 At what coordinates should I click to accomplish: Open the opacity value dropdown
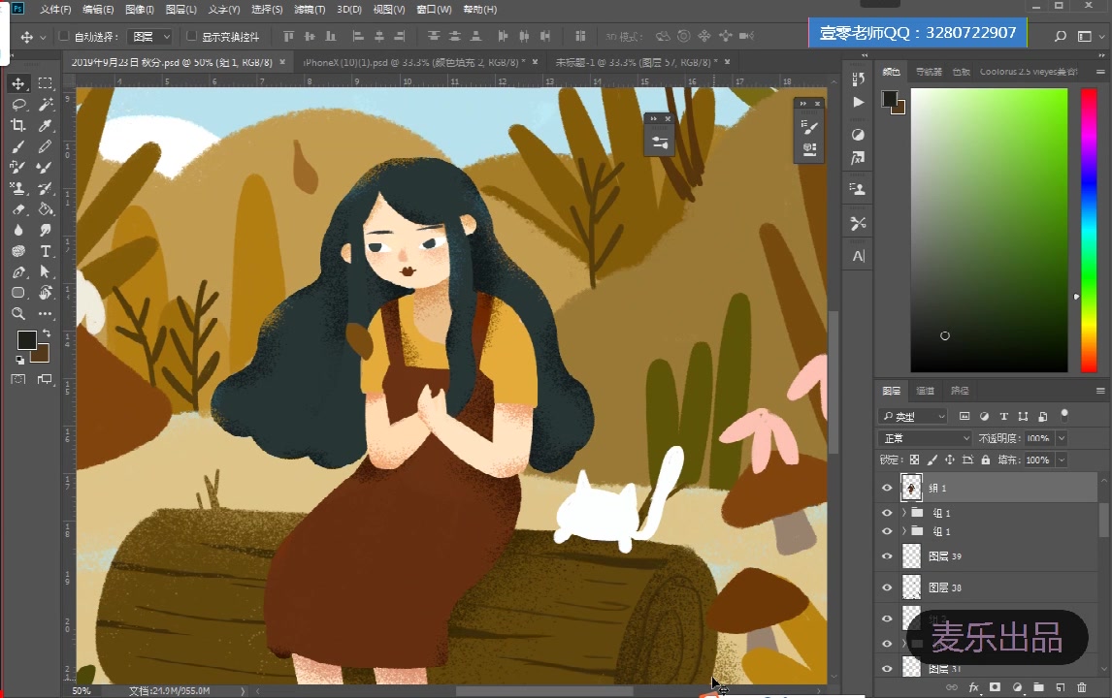1062,438
